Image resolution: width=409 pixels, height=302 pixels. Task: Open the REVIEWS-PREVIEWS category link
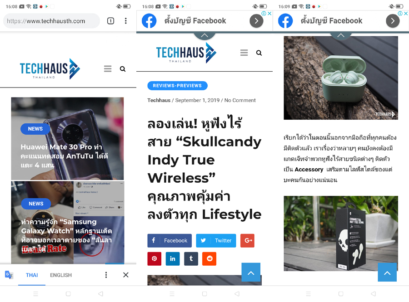177,86
